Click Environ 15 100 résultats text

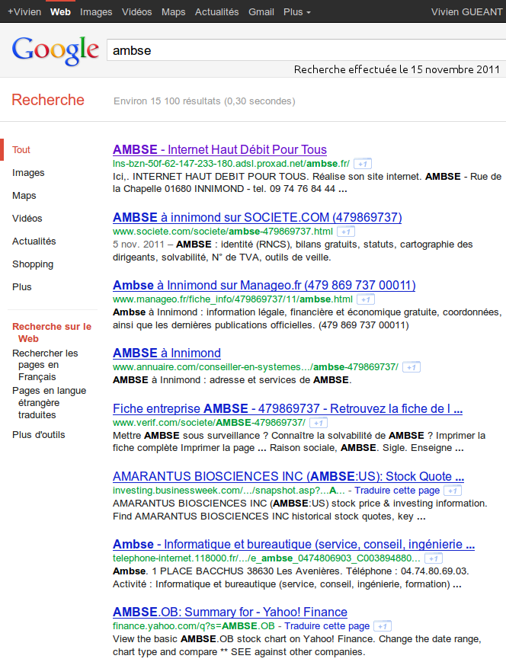pos(204,101)
